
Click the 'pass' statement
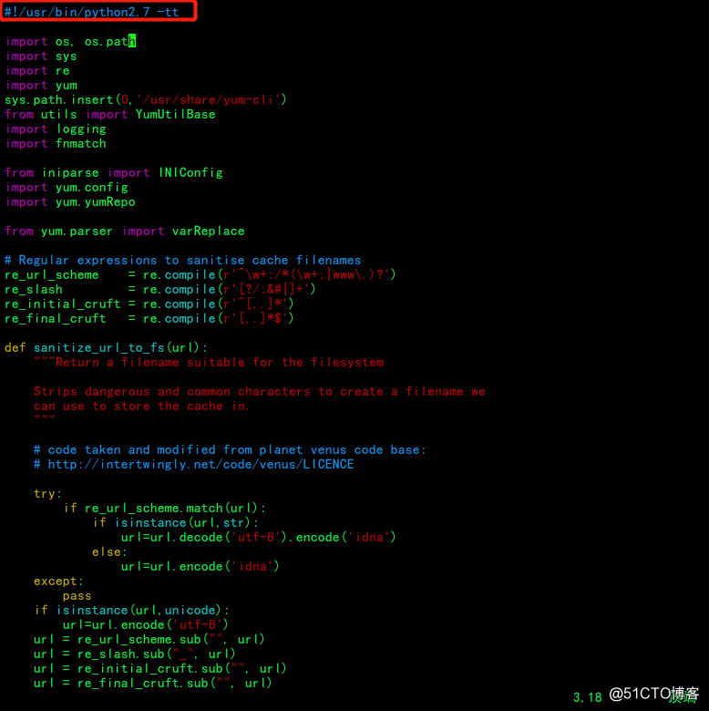(77, 596)
